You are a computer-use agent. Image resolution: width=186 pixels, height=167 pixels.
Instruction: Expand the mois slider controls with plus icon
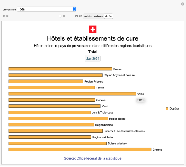coord(64,16)
